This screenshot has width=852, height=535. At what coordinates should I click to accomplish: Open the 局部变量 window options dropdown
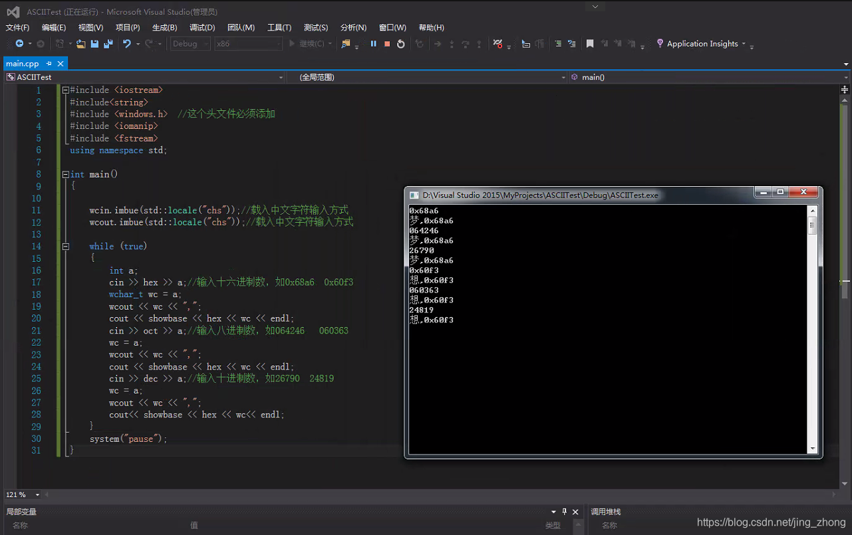click(x=553, y=512)
